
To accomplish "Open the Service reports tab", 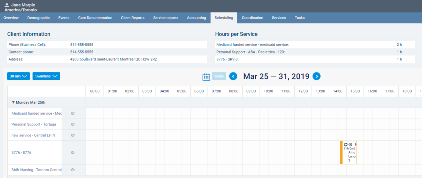I will (x=166, y=18).
